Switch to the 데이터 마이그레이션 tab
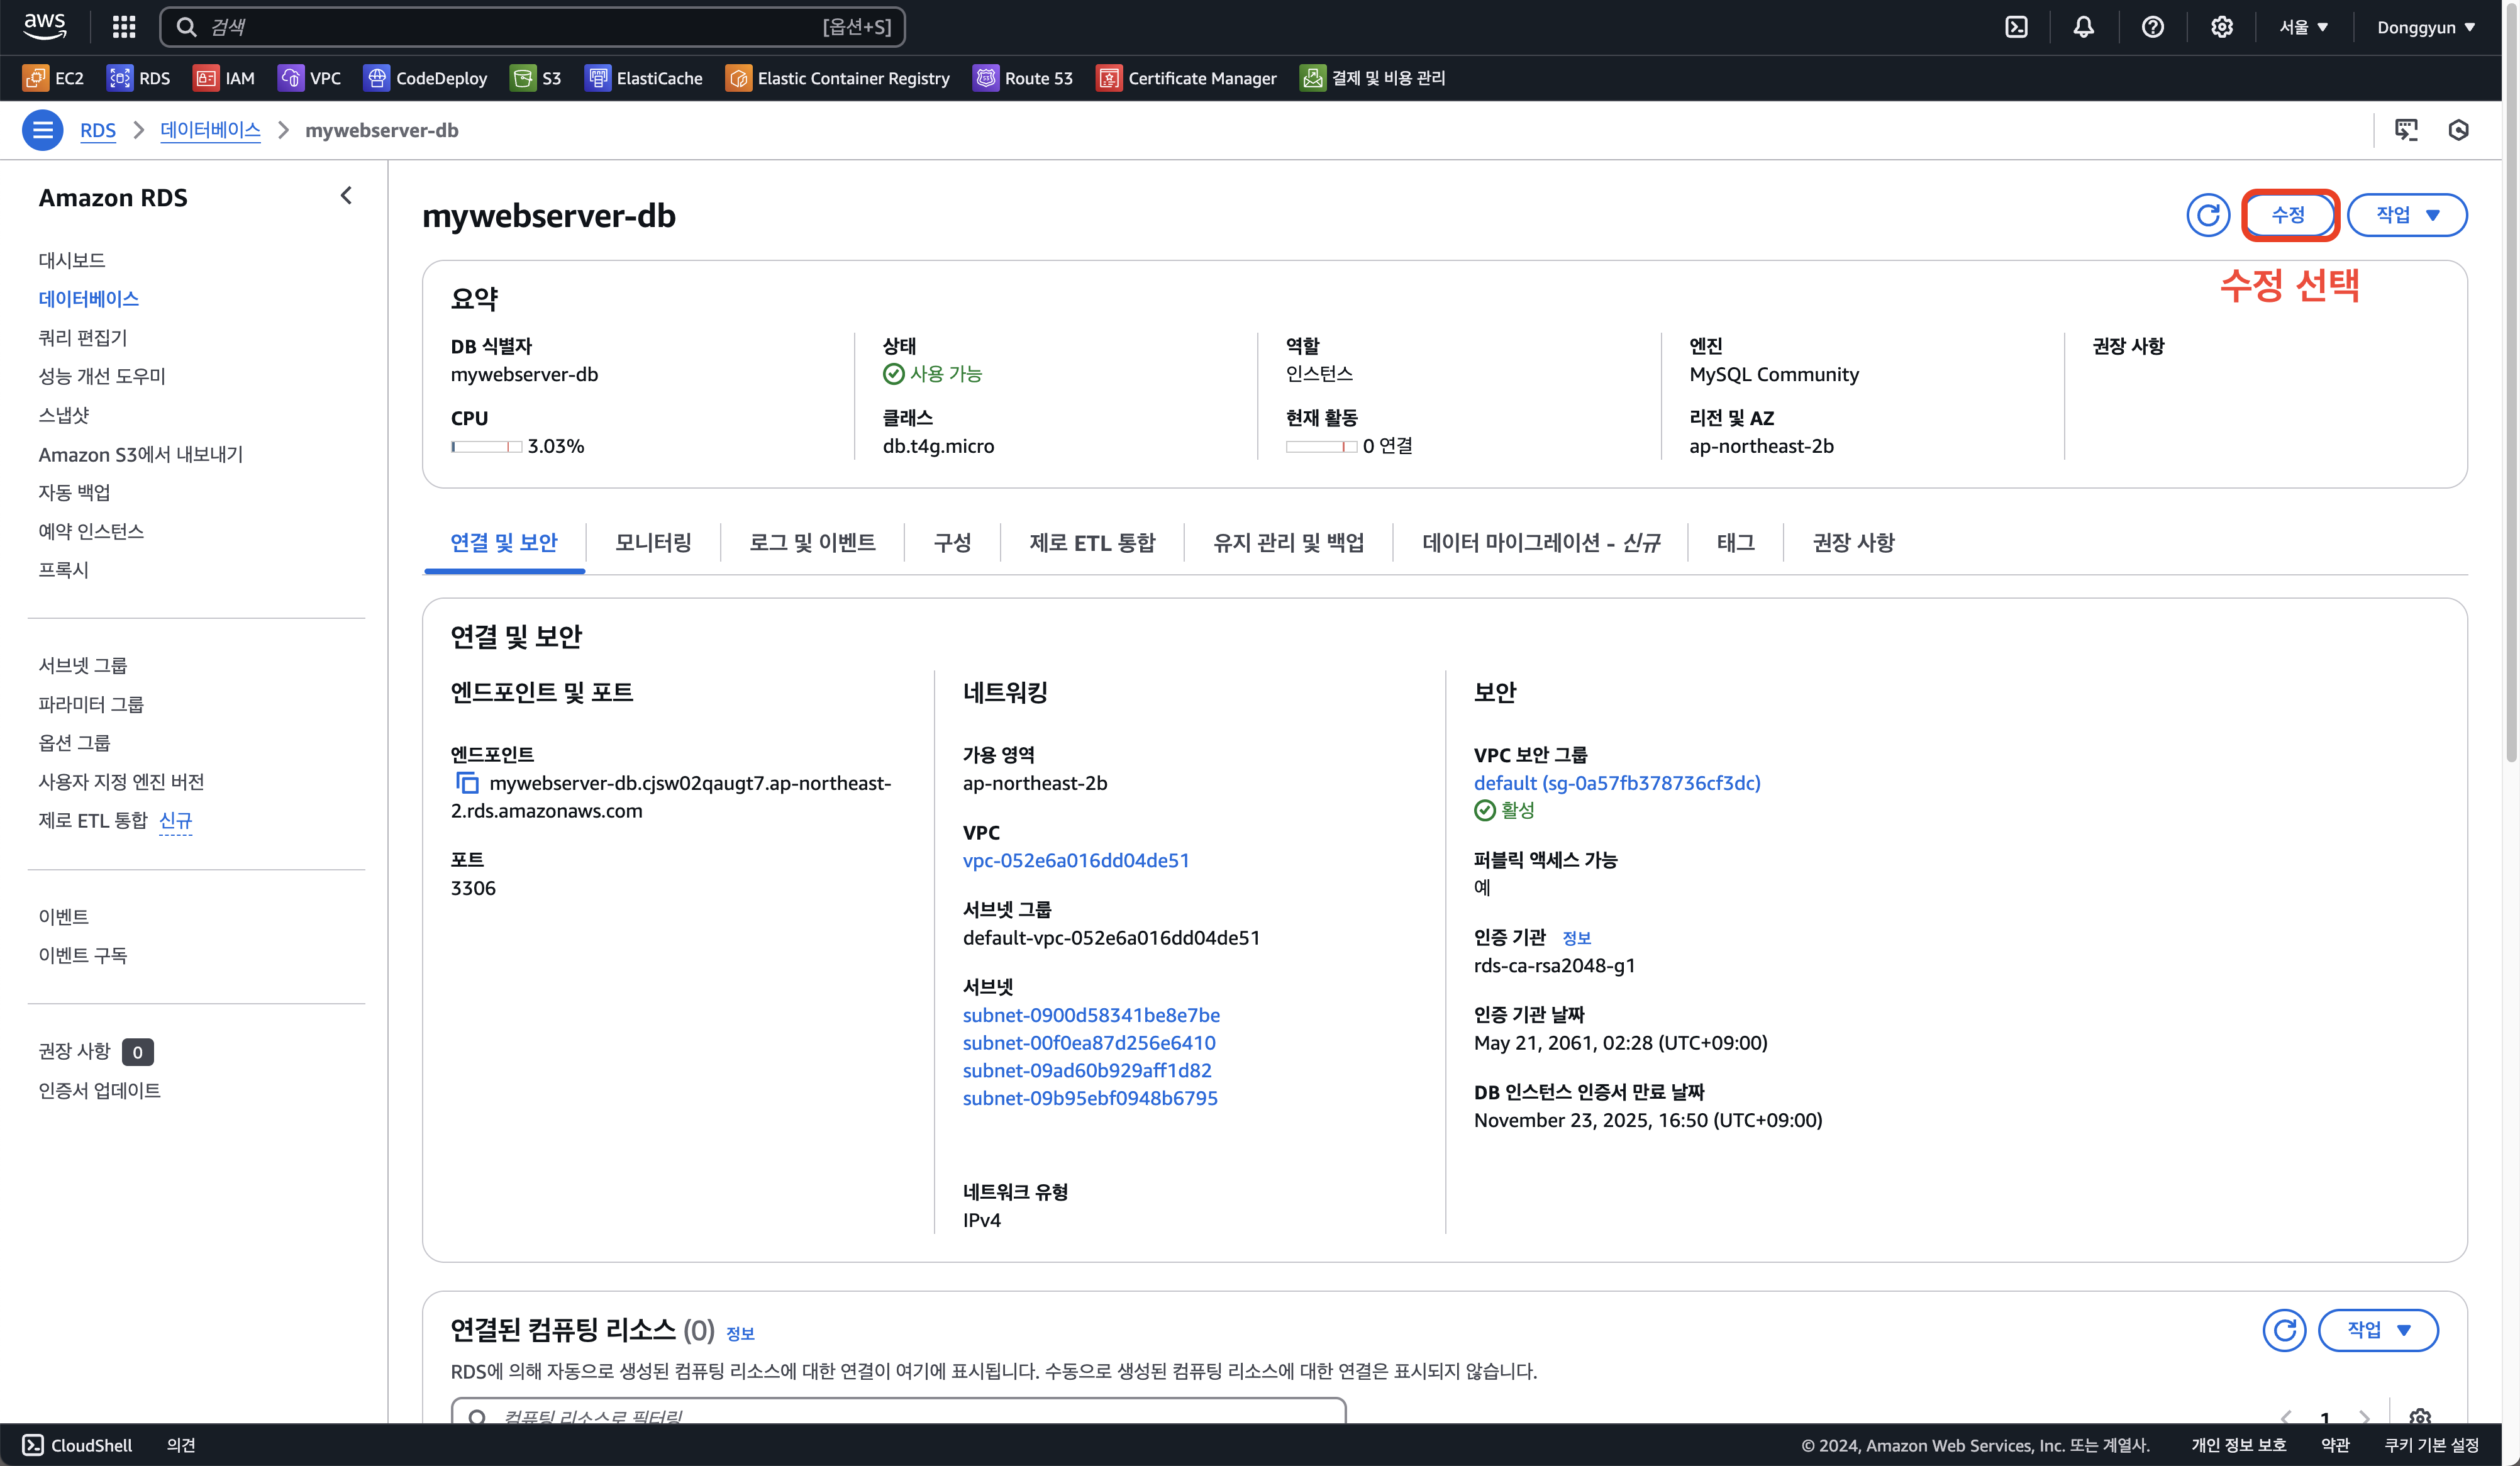The height and width of the screenshot is (1466, 2520). (x=1541, y=543)
